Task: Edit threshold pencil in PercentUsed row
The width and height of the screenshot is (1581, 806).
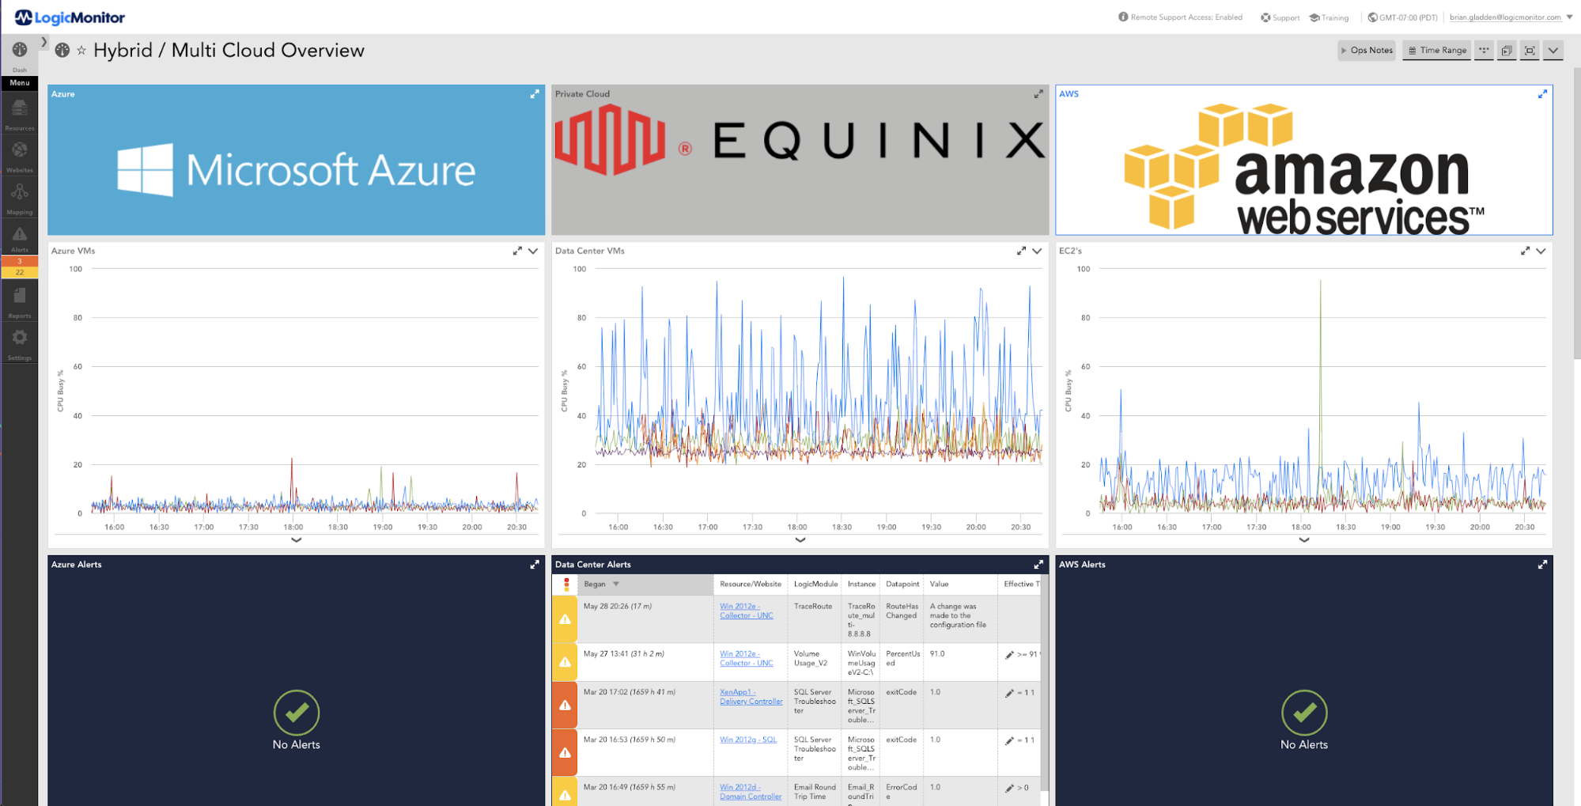Action: [1009, 655]
